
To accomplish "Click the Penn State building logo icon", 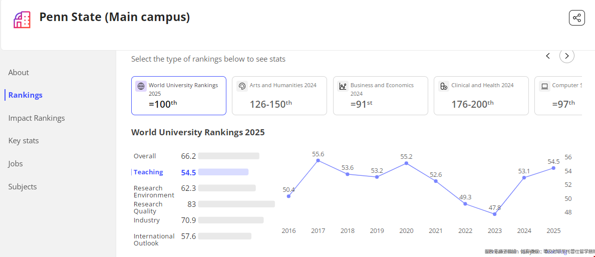I will point(22,20).
